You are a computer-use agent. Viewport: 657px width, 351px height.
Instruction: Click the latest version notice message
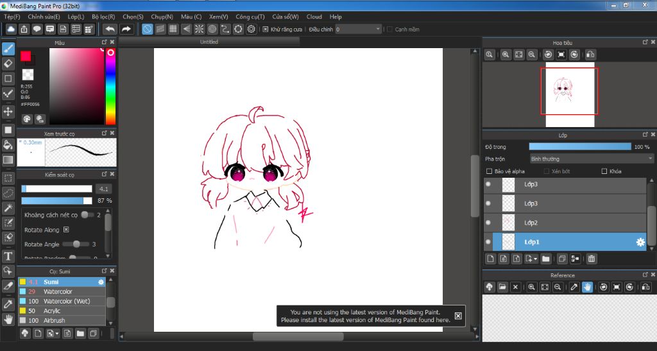coord(365,316)
